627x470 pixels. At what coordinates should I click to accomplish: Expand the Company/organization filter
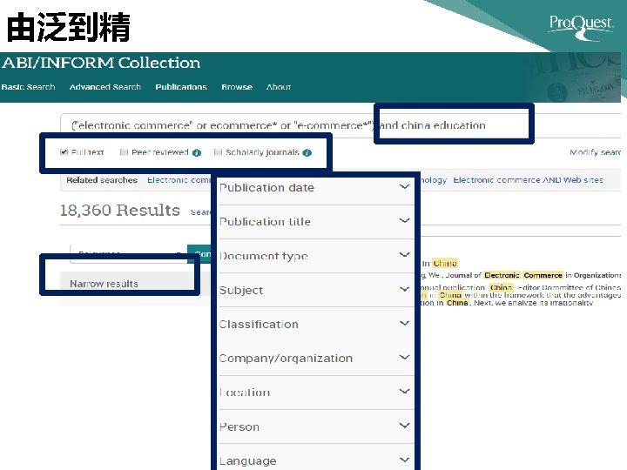315,358
